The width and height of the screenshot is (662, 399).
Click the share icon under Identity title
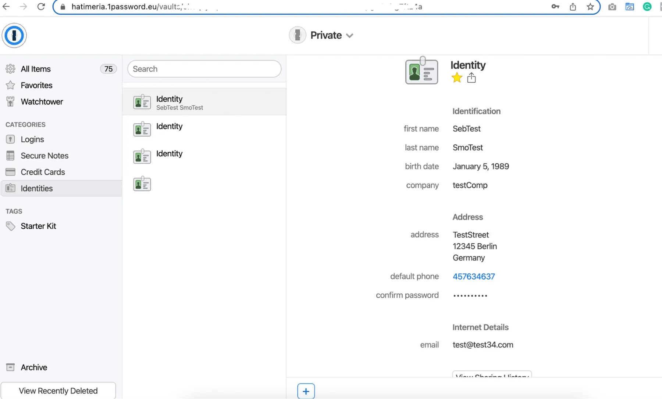[471, 78]
